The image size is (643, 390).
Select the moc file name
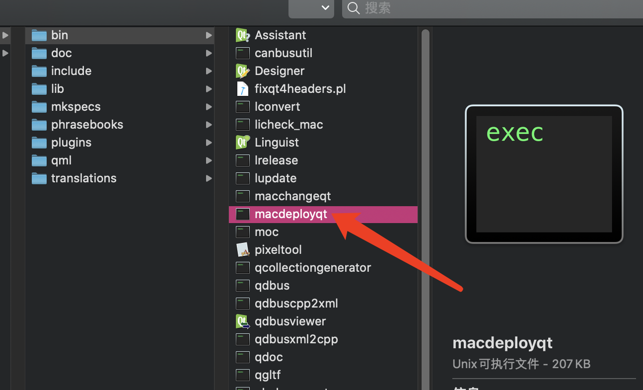[267, 232]
